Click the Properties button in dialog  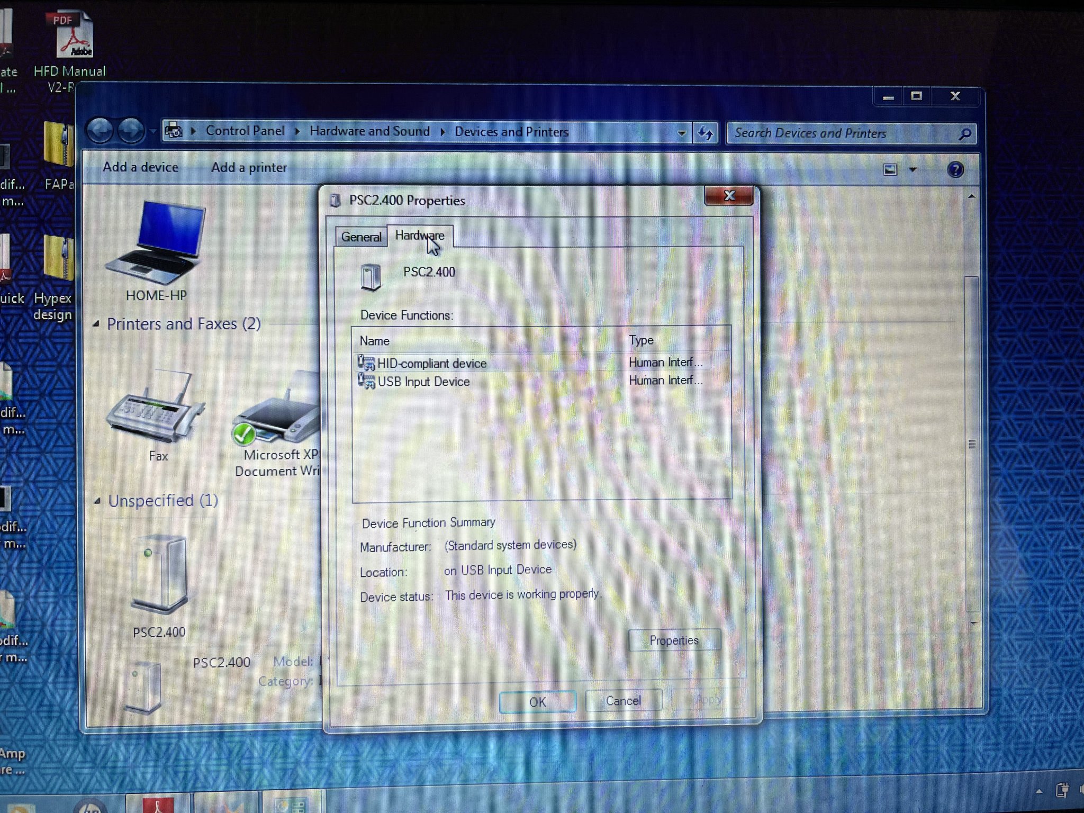click(674, 640)
